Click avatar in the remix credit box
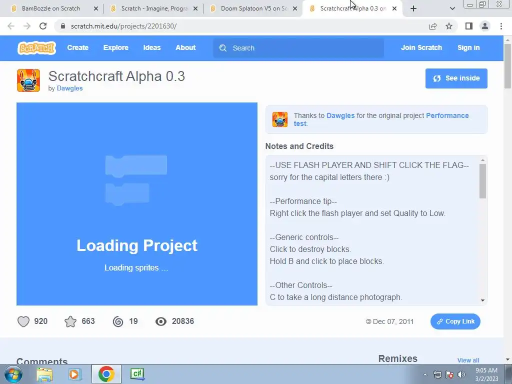Screen dimensions: 512x384 pyautogui.click(x=280, y=119)
